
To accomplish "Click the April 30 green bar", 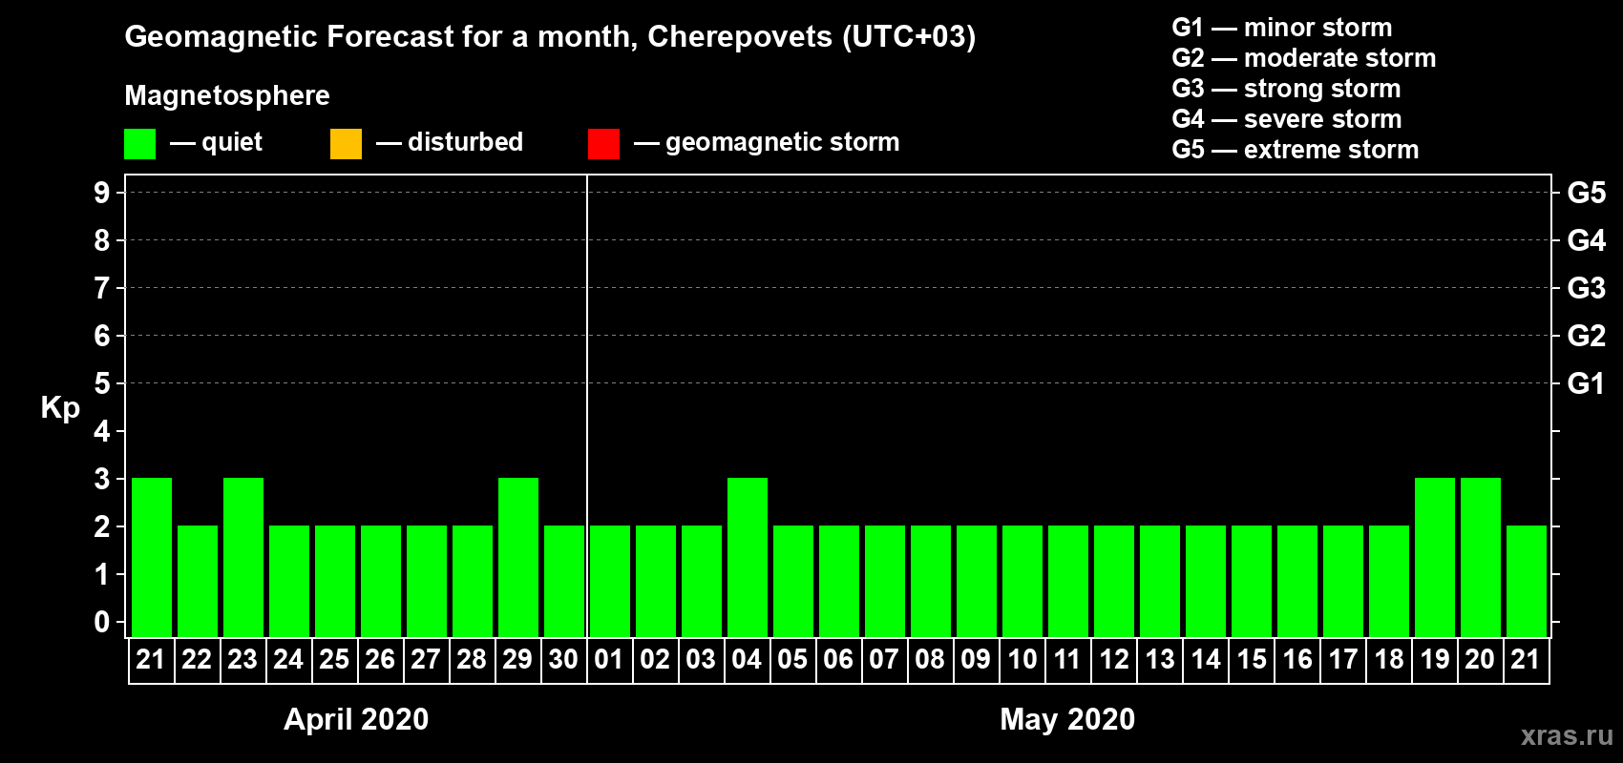I will (x=564, y=581).
